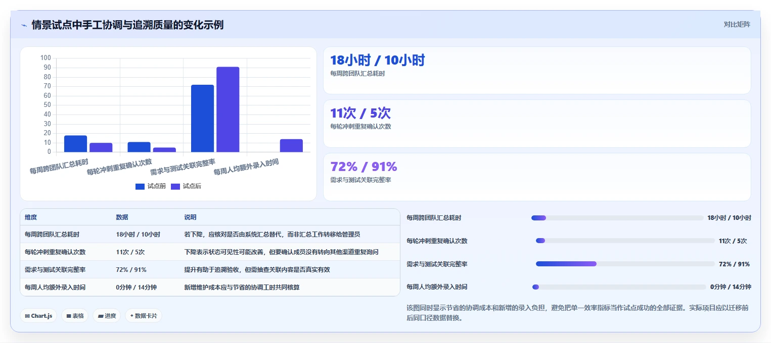Click the 18小时 / 10小时 stat card value

377,61
